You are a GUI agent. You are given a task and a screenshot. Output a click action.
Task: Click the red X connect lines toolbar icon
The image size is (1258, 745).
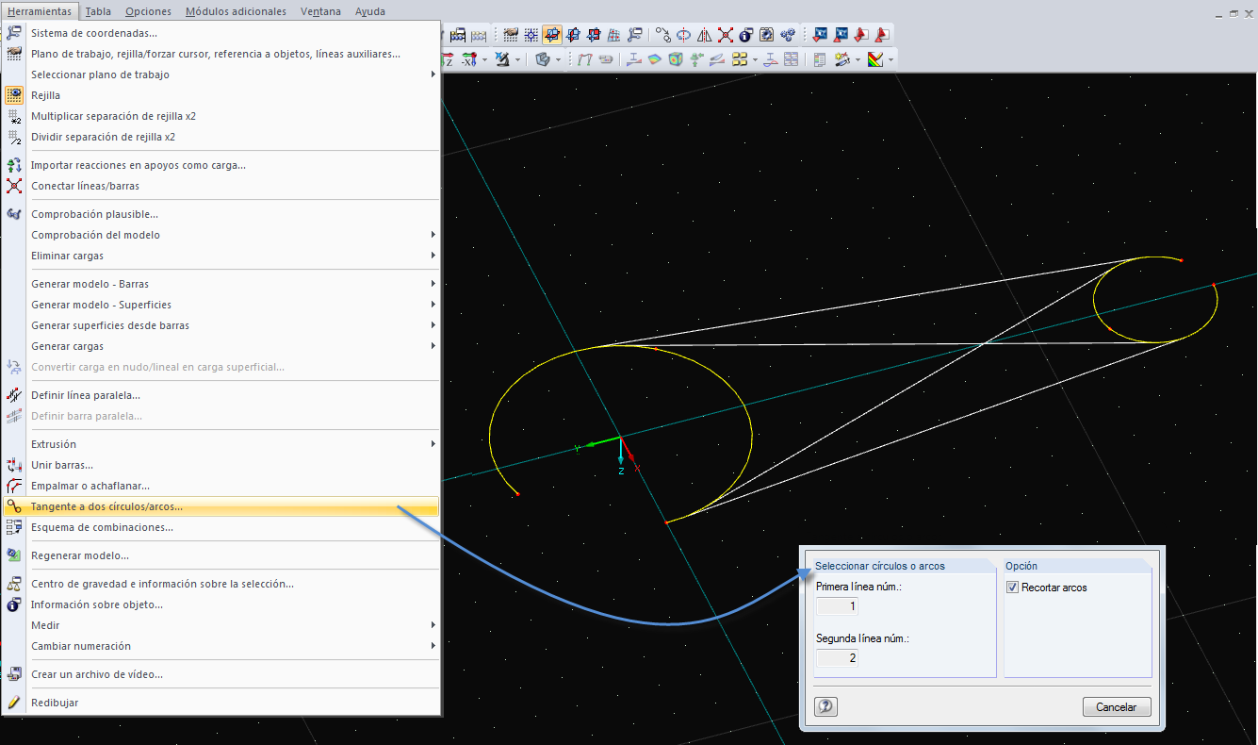click(x=725, y=35)
